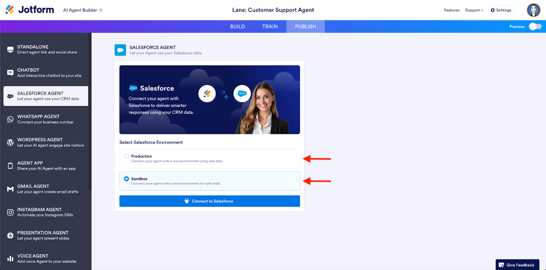This screenshot has height=270, width=546.
Task: Open the Settings button
Action: tap(501, 10)
